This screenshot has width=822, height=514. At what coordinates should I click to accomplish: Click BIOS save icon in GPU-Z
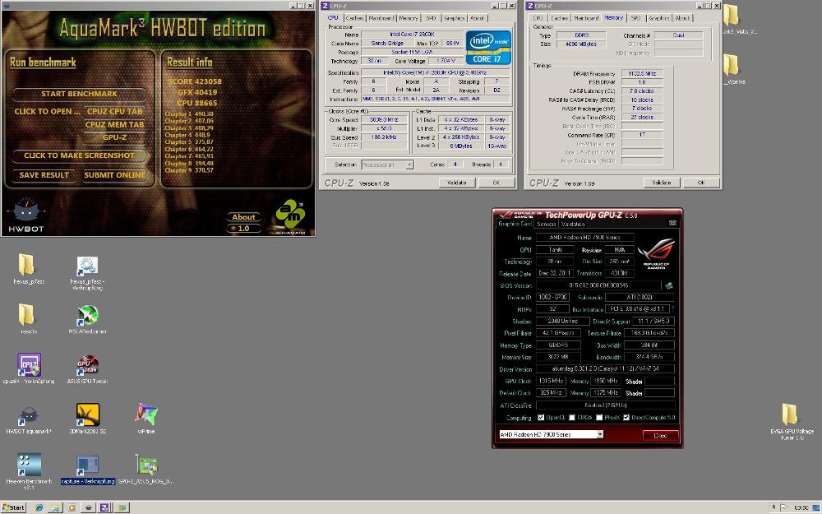(669, 286)
